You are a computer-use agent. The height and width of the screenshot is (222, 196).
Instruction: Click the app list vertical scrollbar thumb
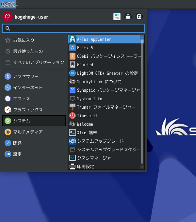point(142,102)
